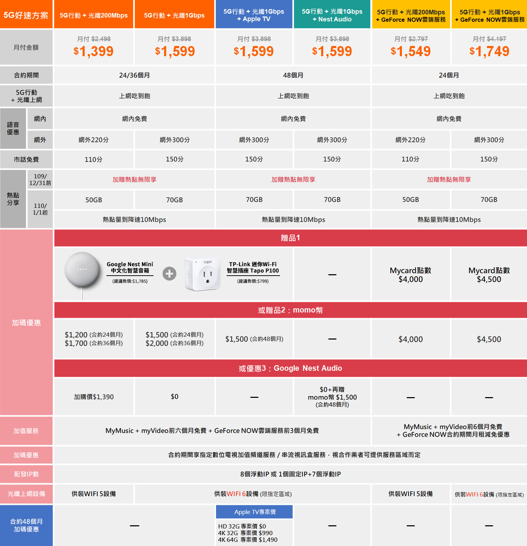Click the 110/1/1起 date label
Viewport: 527px width, 546px height.
40,209
